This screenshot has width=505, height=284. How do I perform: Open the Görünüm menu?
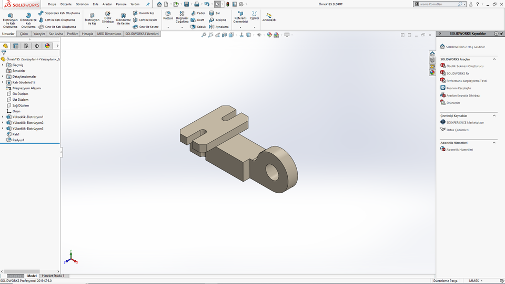(82, 4)
